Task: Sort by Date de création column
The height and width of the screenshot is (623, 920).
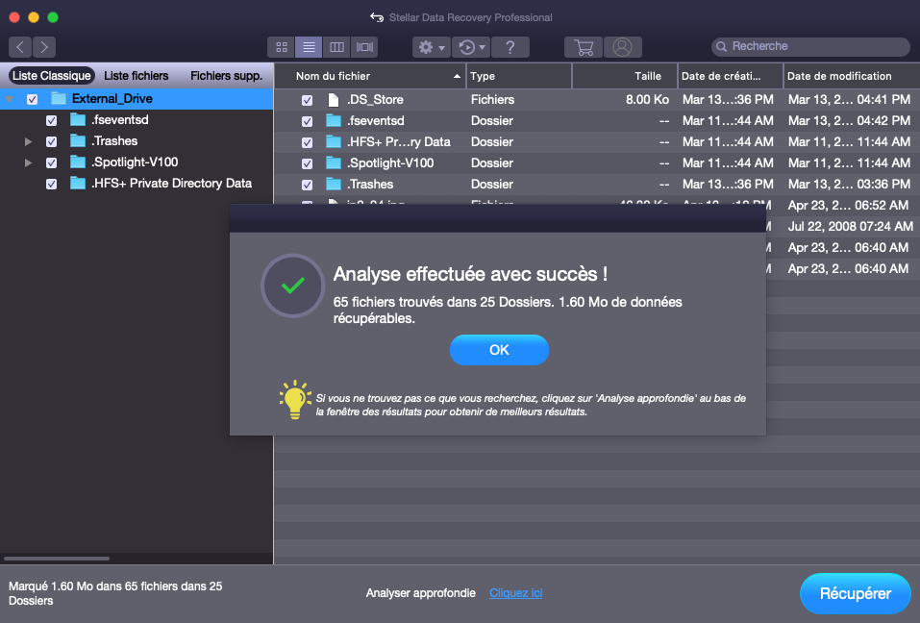Action: click(731, 76)
